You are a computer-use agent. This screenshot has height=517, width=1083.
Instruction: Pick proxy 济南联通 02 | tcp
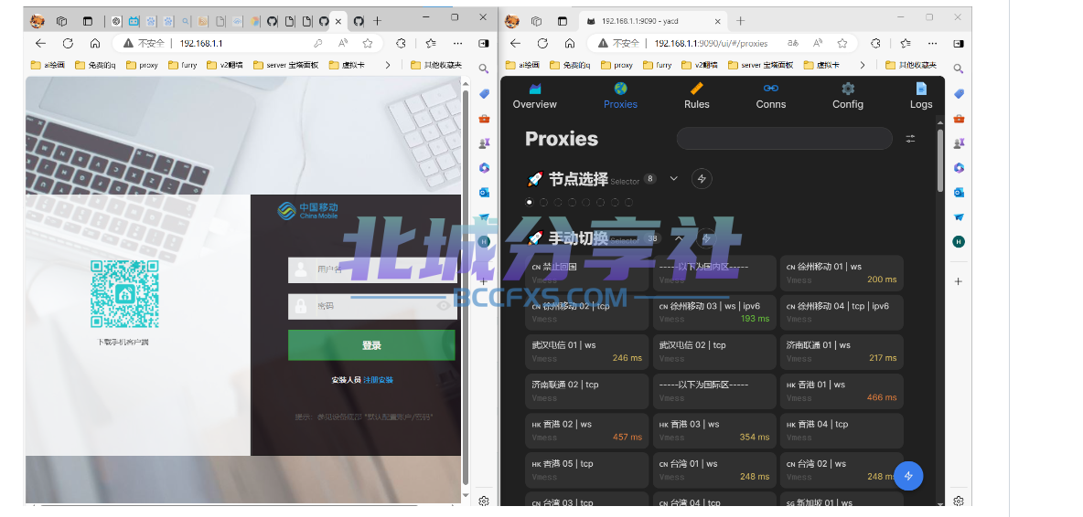point(587,391)
